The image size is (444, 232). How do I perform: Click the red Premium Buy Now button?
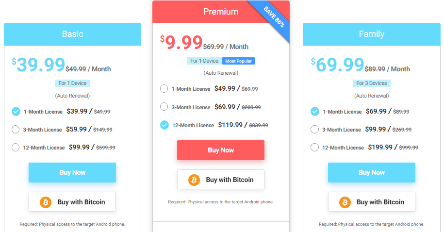pyautogui.click(x=221, y=150)
